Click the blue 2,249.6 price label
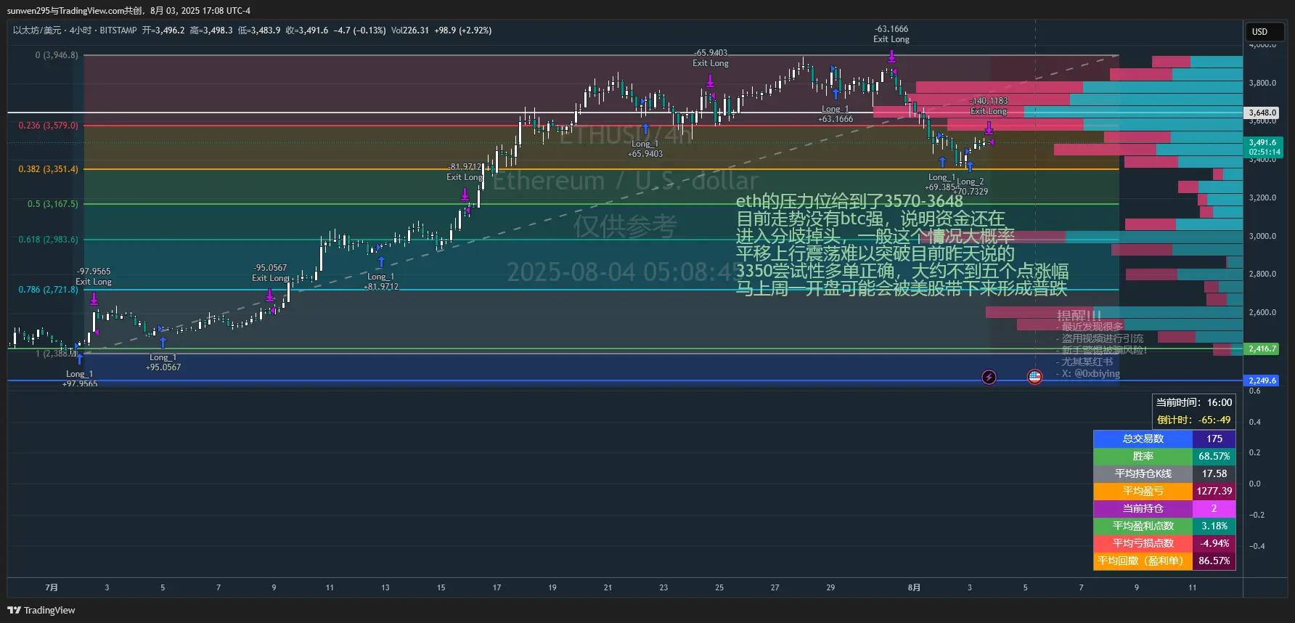1295x623 pixels. click(x=1262, y=380)
